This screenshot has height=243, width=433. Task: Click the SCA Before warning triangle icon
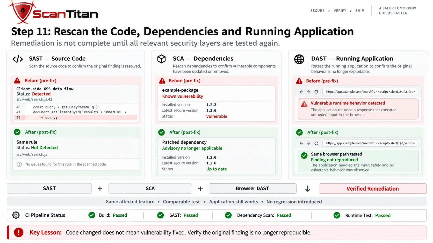point(162,81)
